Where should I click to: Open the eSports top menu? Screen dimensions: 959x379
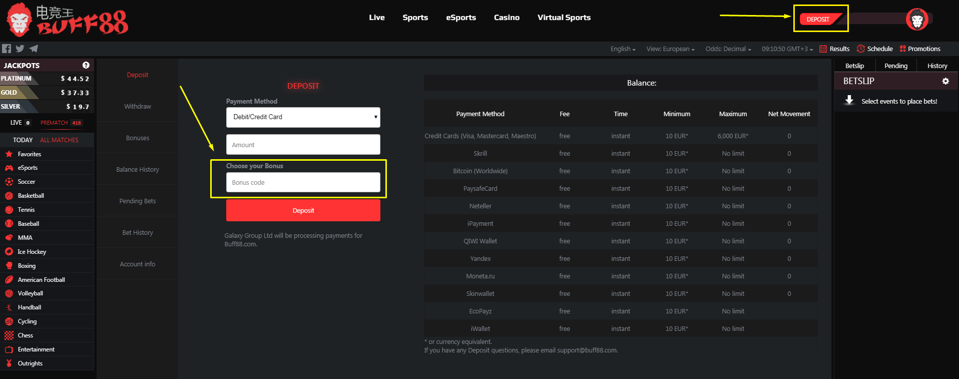(x=460, y=18)
